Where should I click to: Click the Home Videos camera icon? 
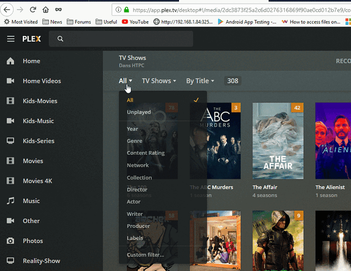(10, 81)
